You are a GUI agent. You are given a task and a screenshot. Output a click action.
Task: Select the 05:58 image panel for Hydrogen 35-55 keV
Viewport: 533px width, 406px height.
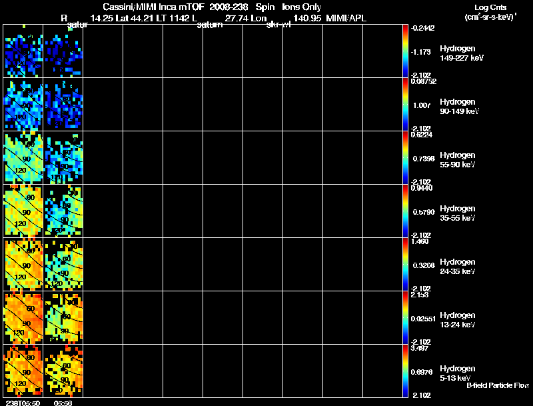tap(63, 211)
